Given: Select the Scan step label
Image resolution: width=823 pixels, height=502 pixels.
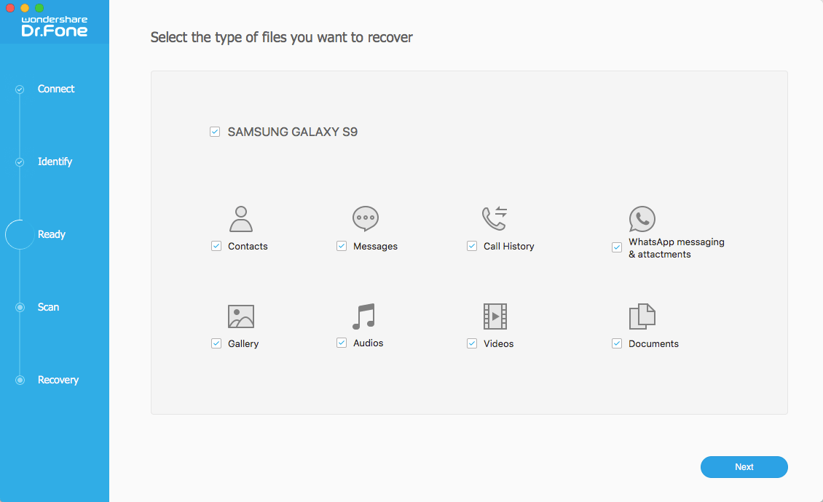Looking at the screenshot, I should (x=48, y=308).
